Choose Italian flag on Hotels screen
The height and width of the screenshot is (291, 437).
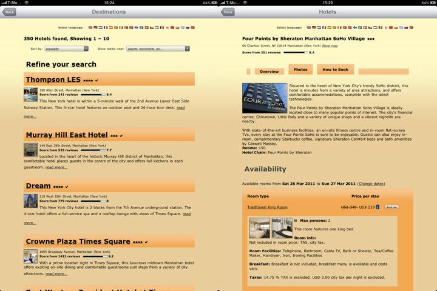pos(339,27)
